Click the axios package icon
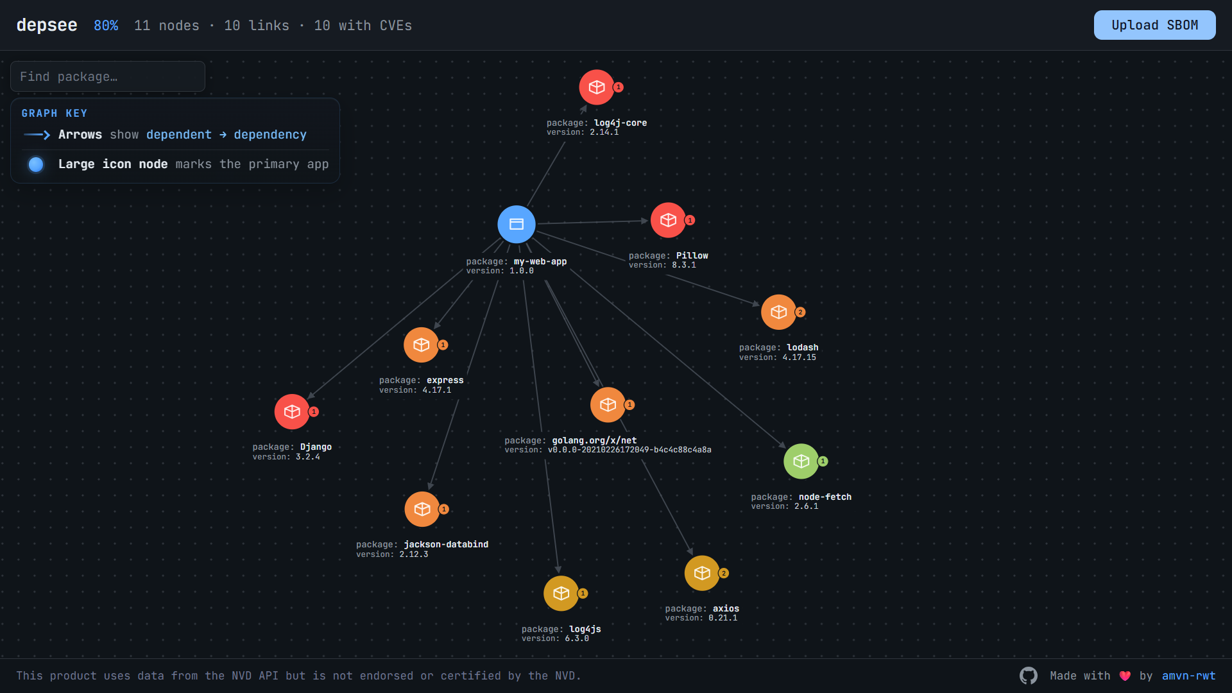The width and height of the screenshot is (1232, 693). point(703,573)
